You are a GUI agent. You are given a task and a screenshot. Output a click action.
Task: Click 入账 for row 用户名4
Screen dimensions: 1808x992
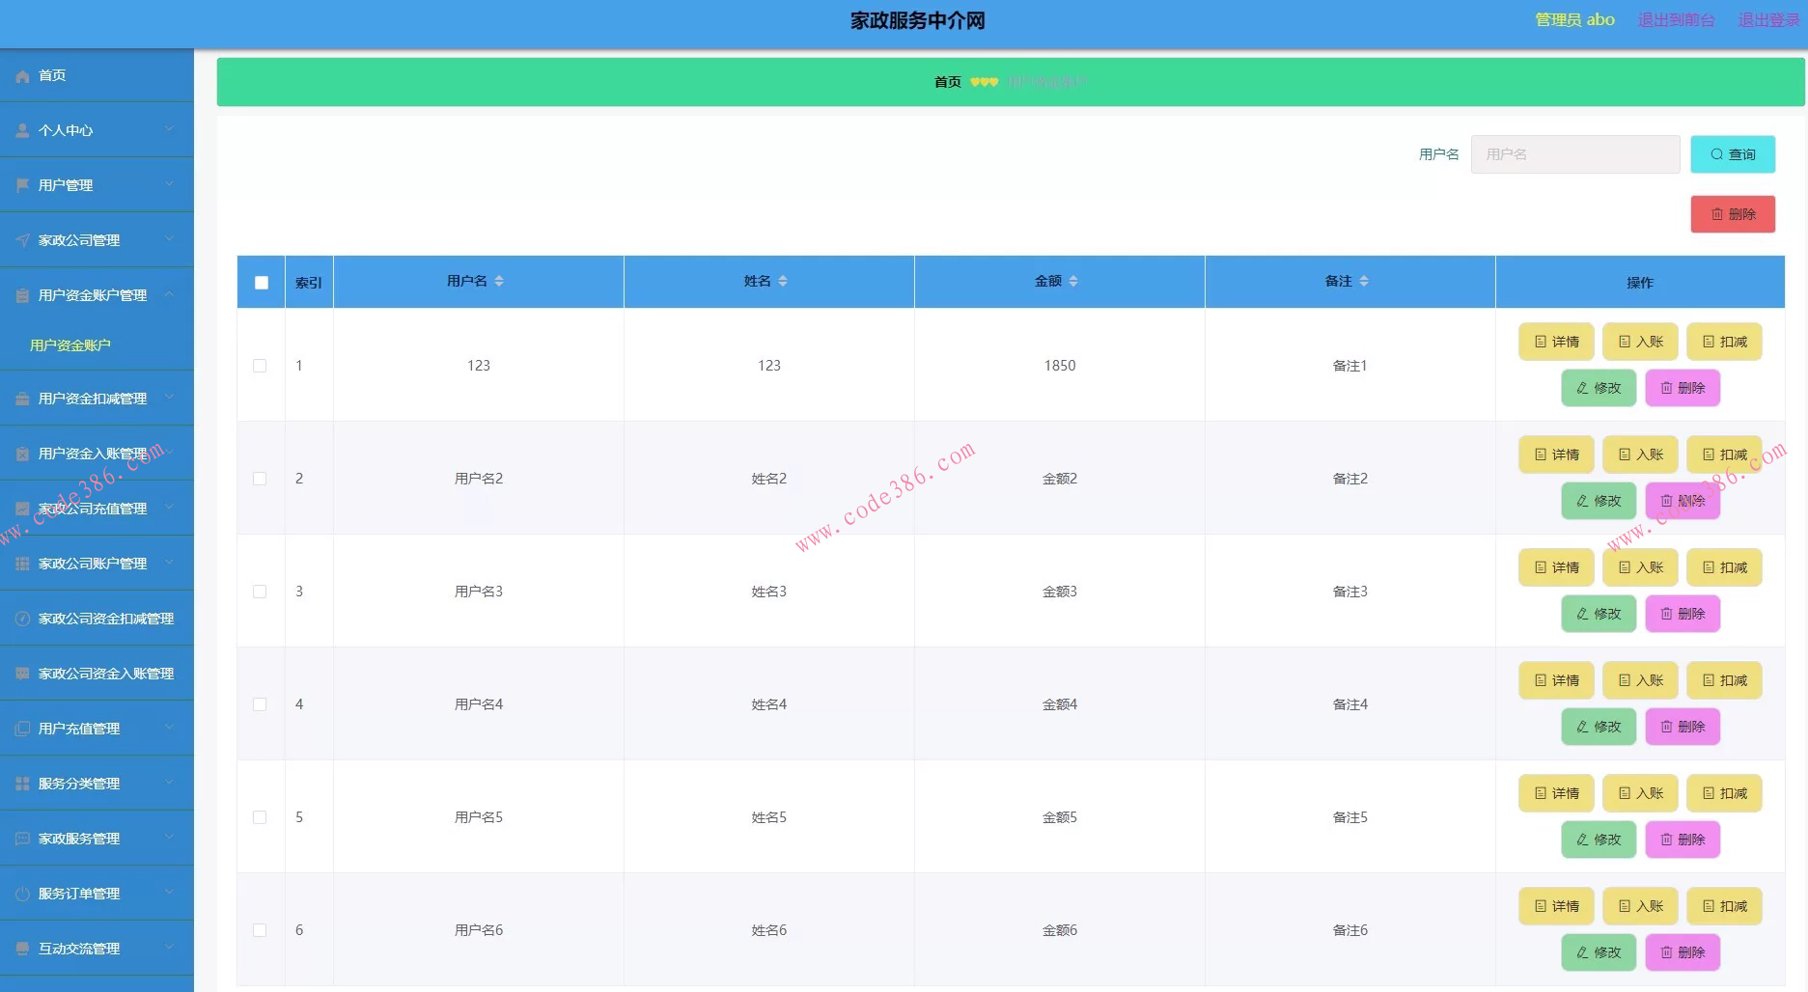click(1640, 680)
